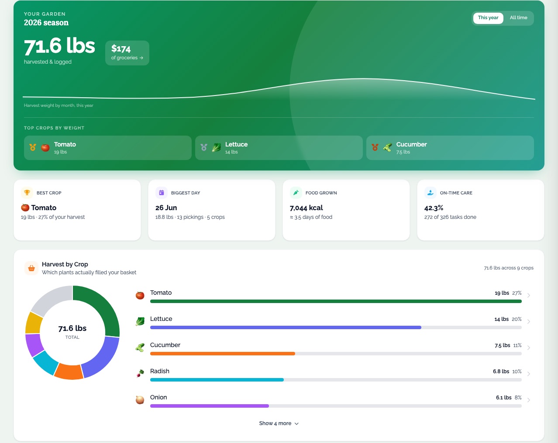Image resolution: width=558 pixels, height=443 pixels.
Task: Select the gray donut chart segment
Action: tap(52, 299)
